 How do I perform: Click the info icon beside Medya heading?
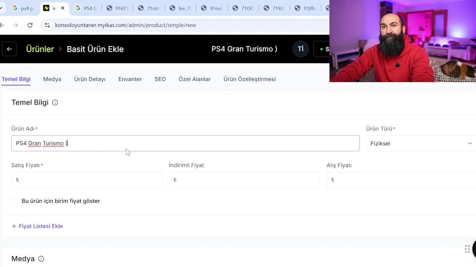click(41, 259)
